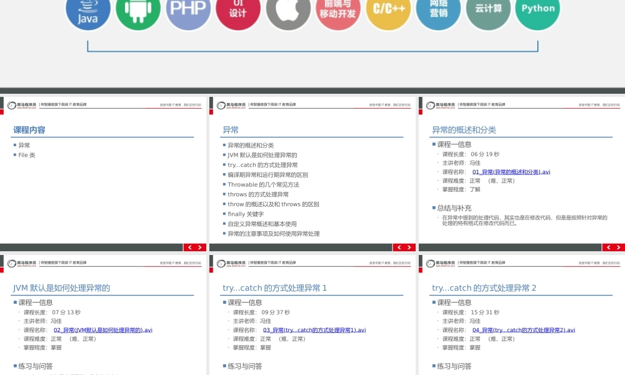
Task: Choose the red UI设计 circle
Action: point(238,11)
